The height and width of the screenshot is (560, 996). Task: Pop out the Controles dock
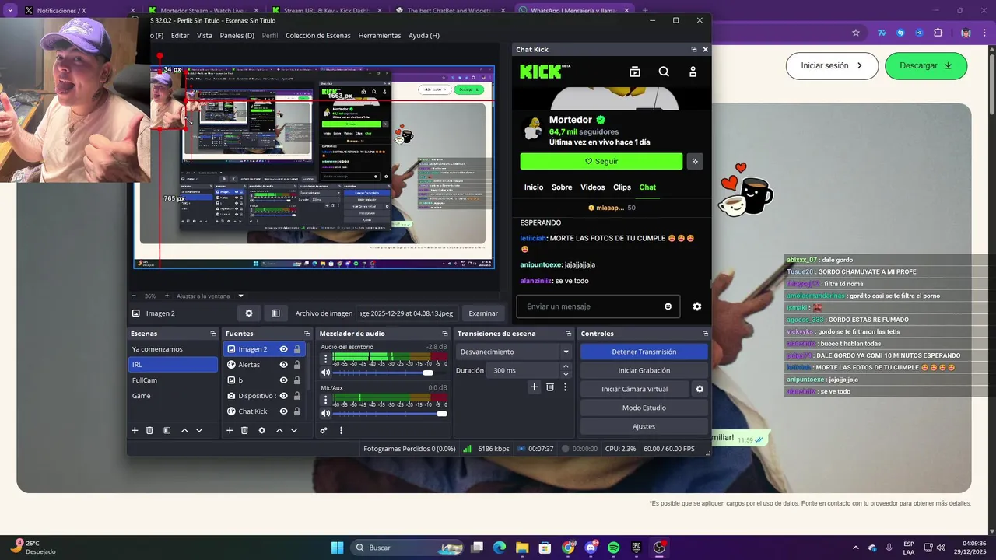705,334
